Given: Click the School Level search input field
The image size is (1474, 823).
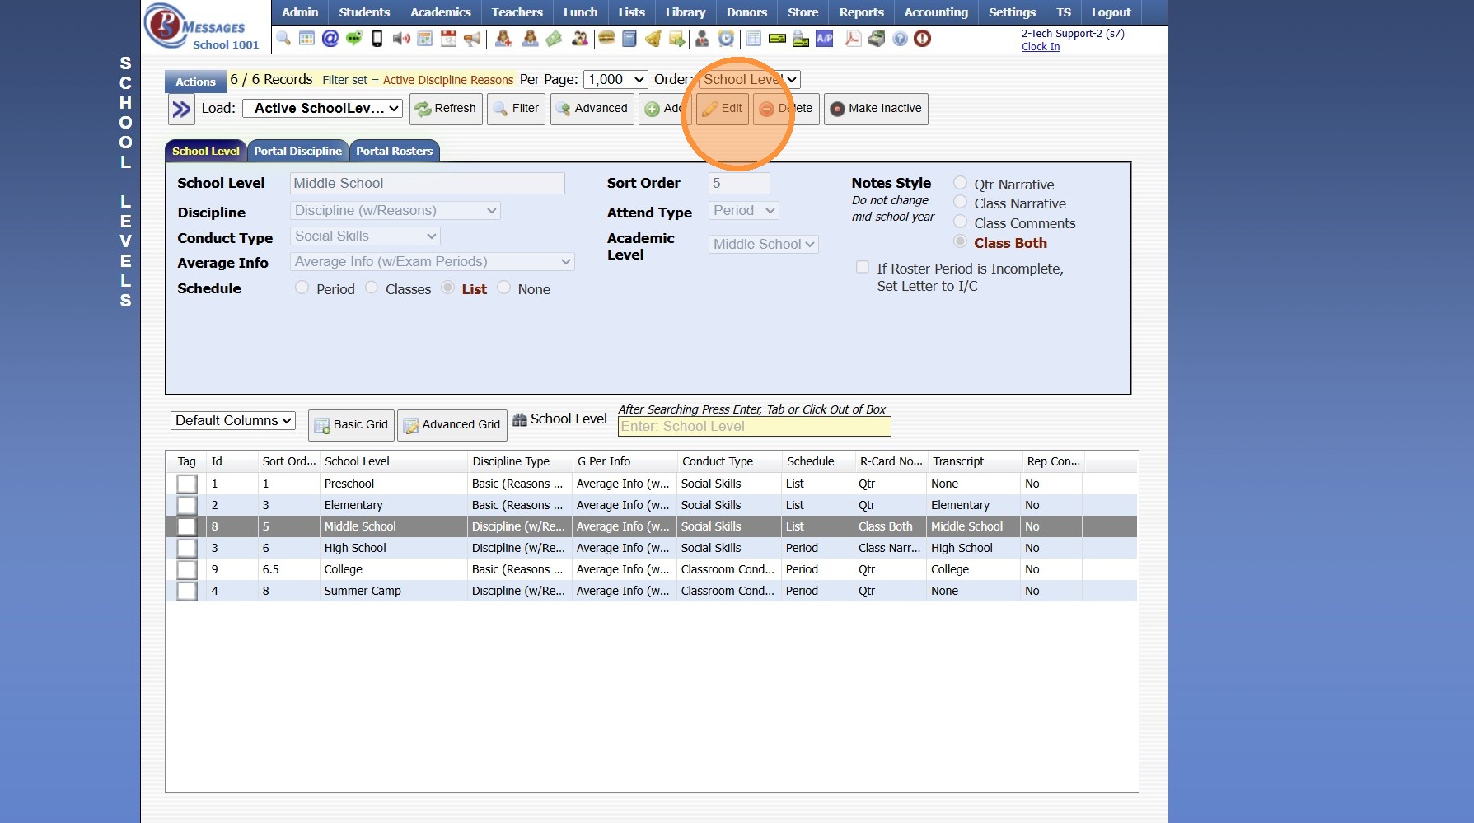Looking at the screenshot, I should [x=754, y=427].
